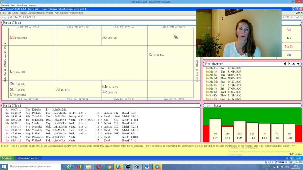The image size is (303, 170).
Task: Open Microsoft Word from the taskbar
Action: (x=147, y=167)
